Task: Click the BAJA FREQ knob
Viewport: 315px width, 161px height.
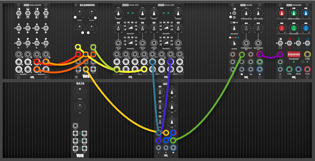Action: point(80,91)
